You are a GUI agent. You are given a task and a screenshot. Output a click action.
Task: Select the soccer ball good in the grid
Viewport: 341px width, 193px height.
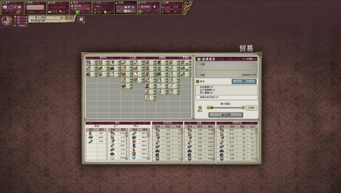(173, 80)
